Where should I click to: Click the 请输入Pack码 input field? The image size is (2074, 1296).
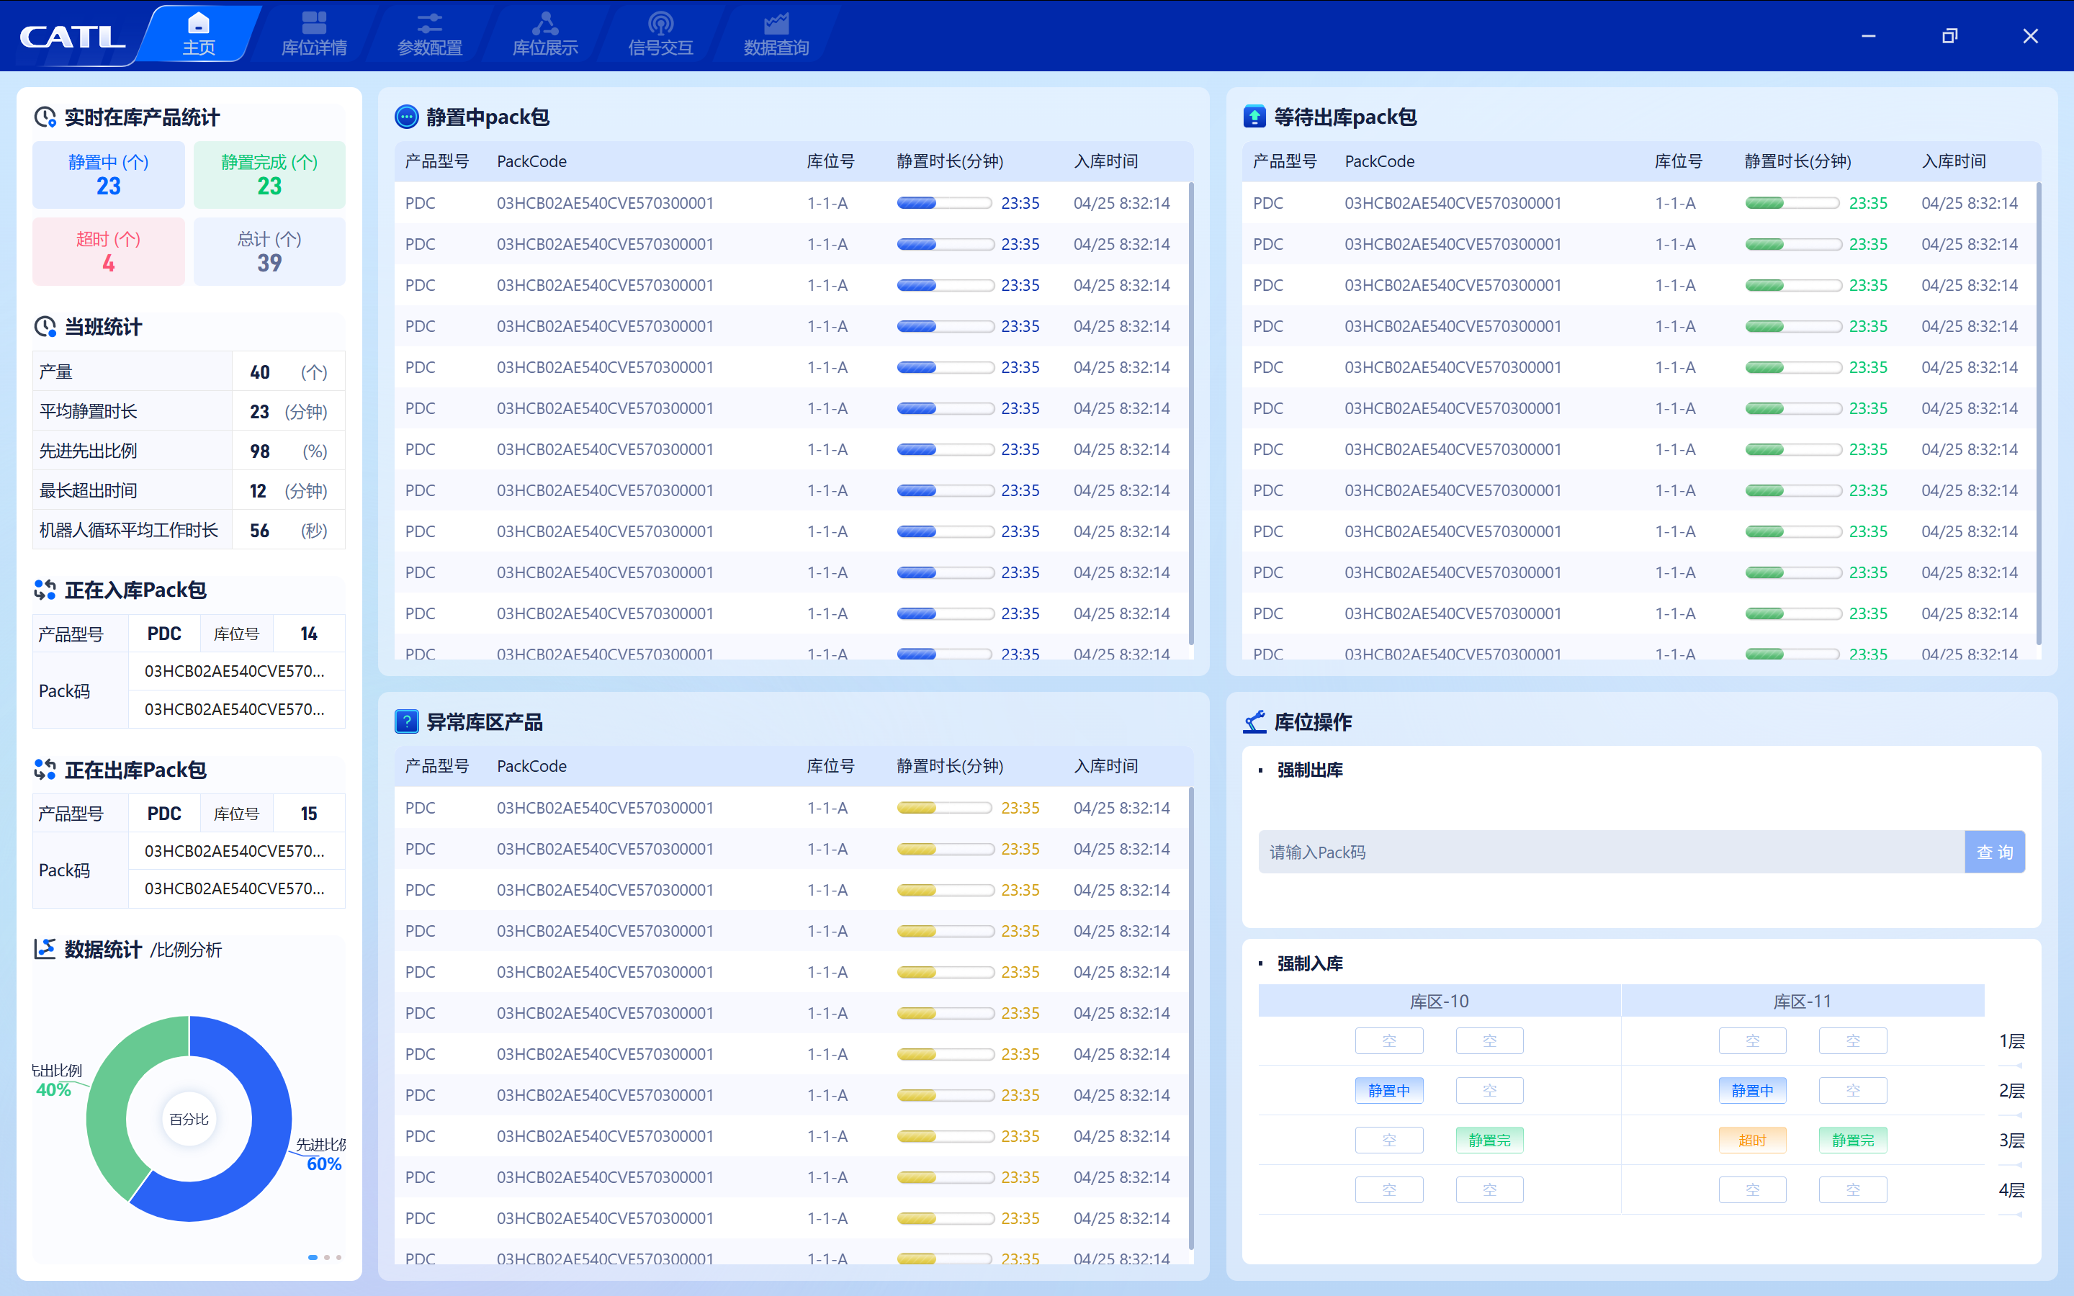click(x=1611, y=852)
